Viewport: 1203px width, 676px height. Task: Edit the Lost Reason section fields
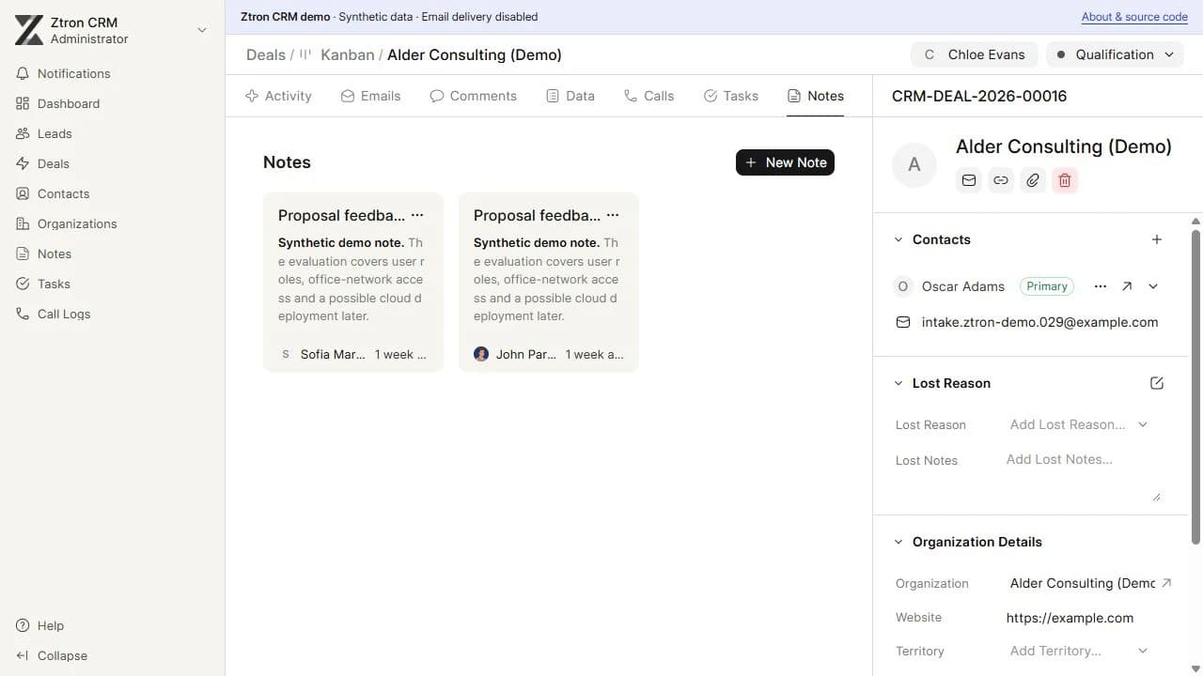[x=1157, y=383]
